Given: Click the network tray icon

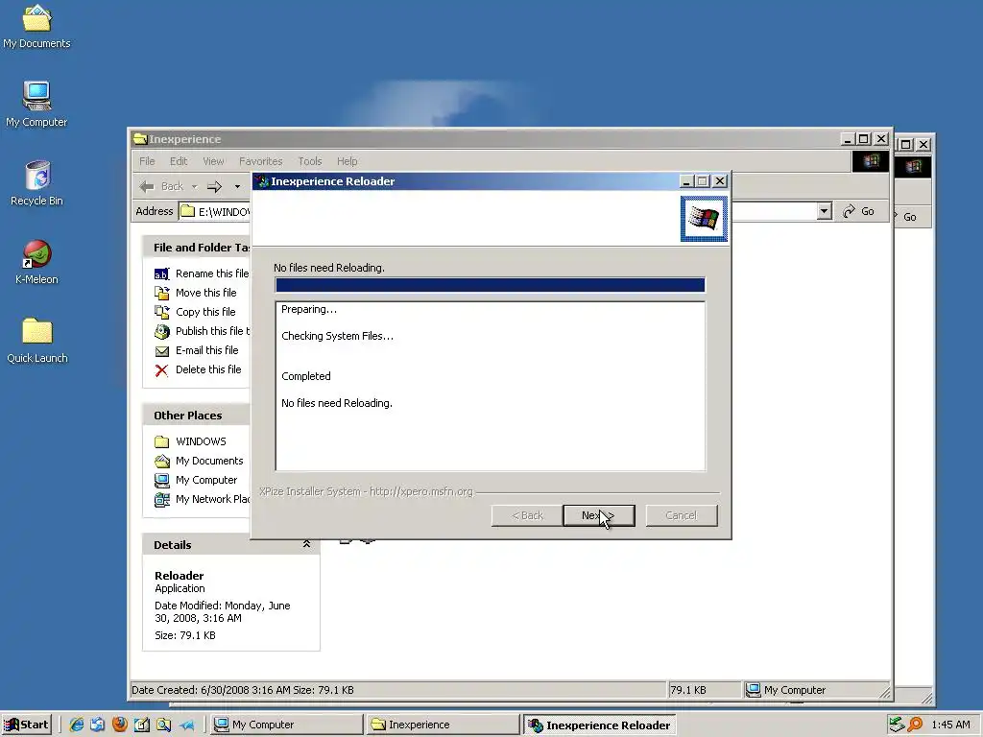Looking at the screenshot, I should pos(897,725).
